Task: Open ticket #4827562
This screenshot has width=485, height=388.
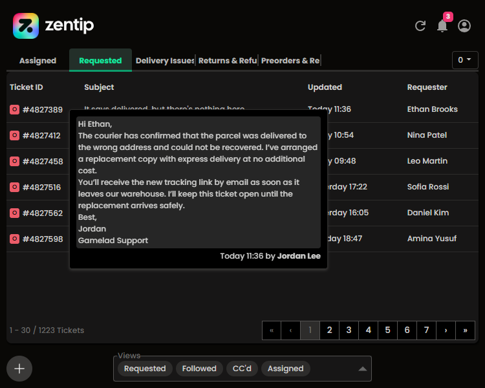Action: coord(43,213)
